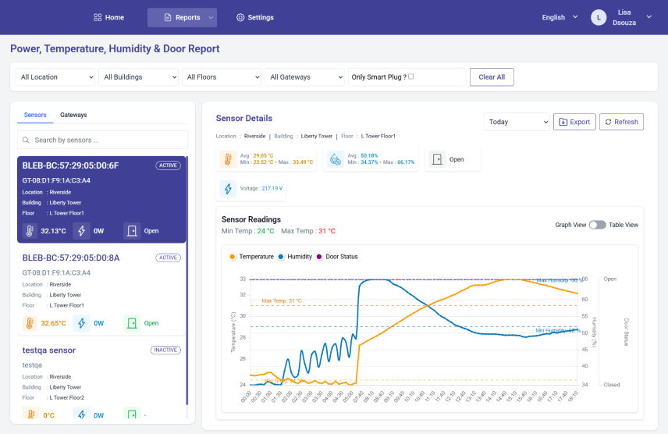Toggle Humidity series in chart legend

299,256
